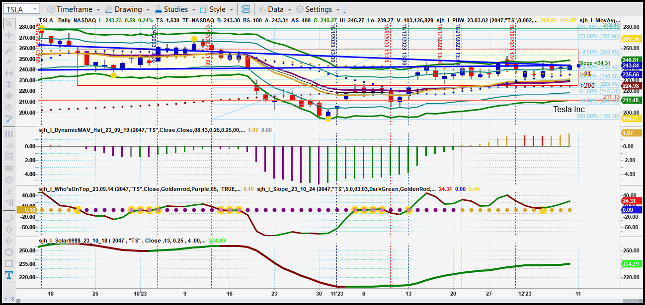Open the Drawing menu
This screenshot has height=305, width=645.
(127, 9)
